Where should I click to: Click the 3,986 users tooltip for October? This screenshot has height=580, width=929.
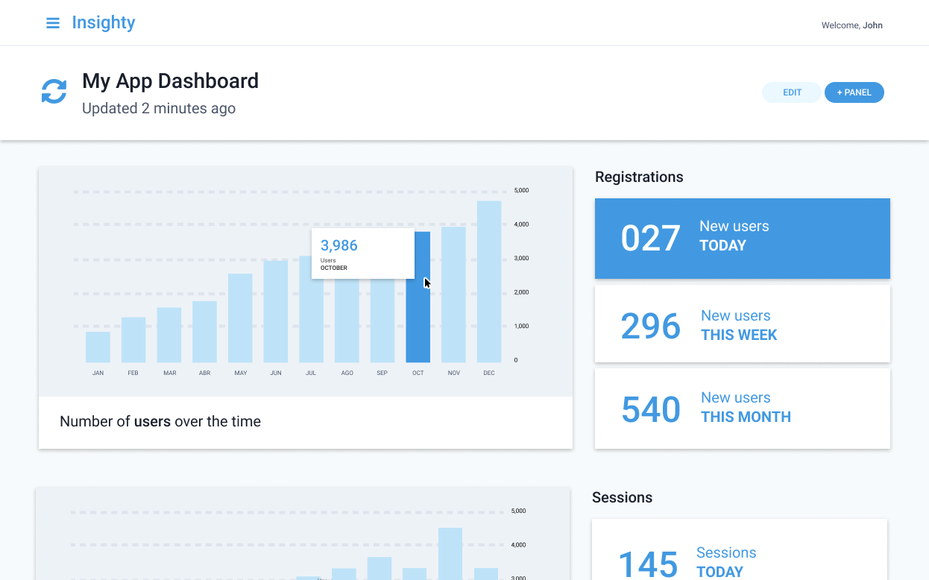(x=363, y=253)
